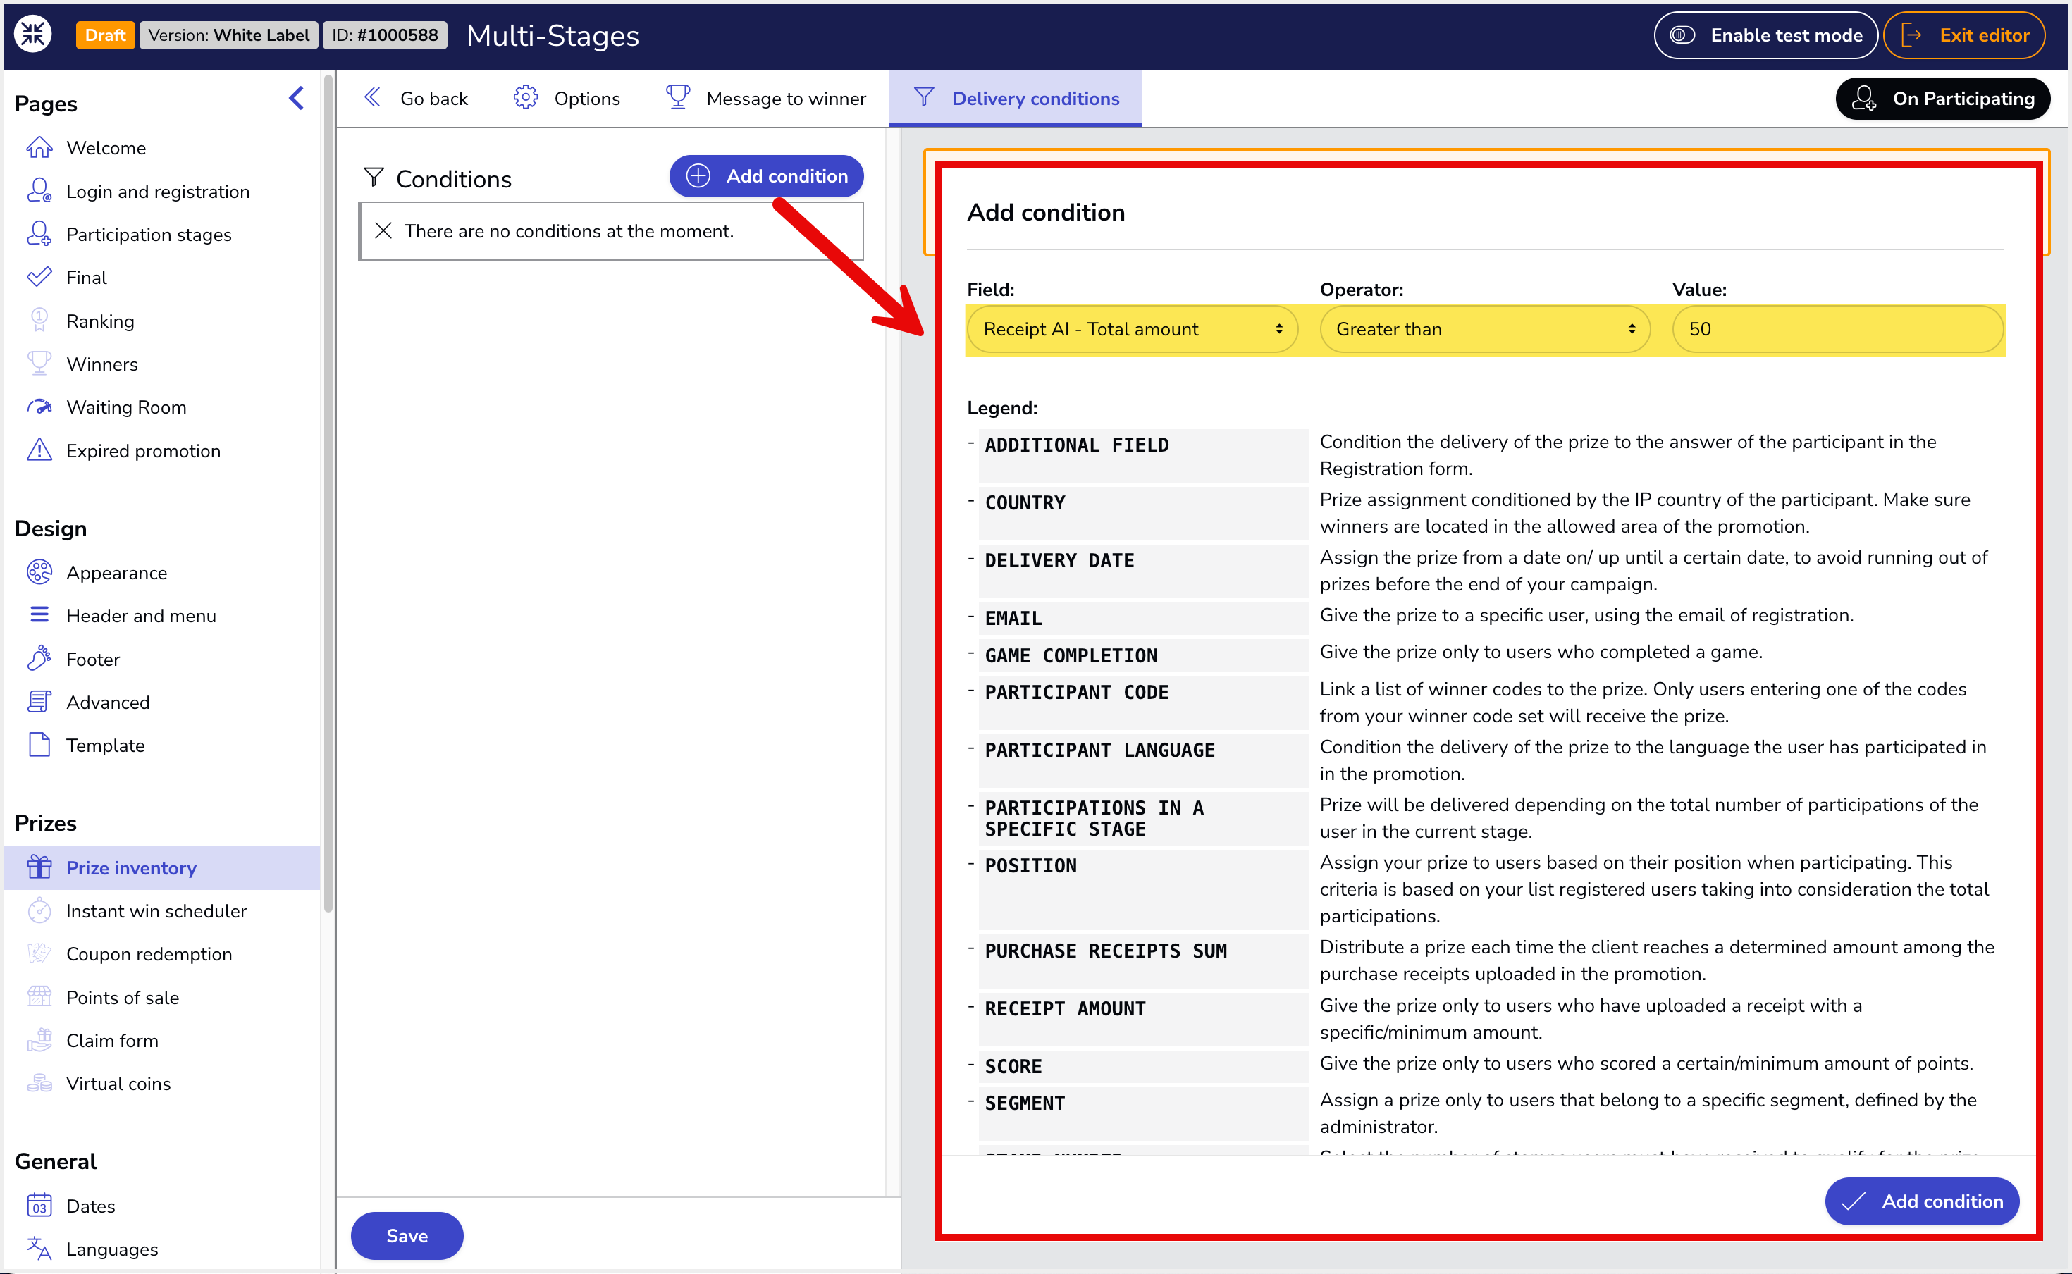Click the Value input field containing 50
Image resolution: width=2072 pixels, height=1274 pixels.
point(1837,330)
